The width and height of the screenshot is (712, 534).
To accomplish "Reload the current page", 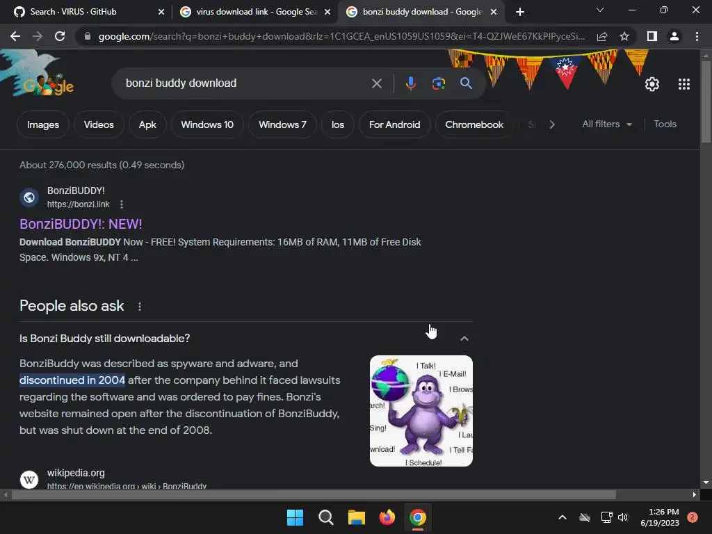I will 60,36.
